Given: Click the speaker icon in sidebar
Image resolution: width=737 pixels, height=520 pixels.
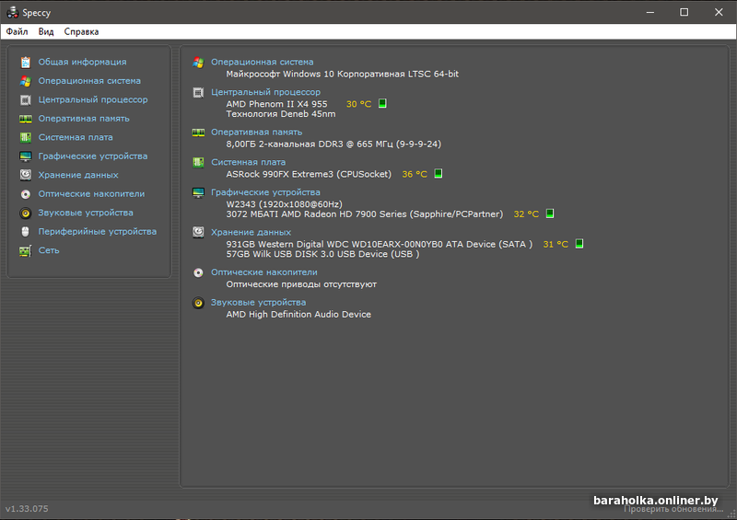Looking at the screenshot, I should point(26,213).
